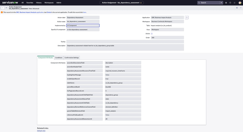
Task: Click the Specify UI component field
Action: point(83,30)
